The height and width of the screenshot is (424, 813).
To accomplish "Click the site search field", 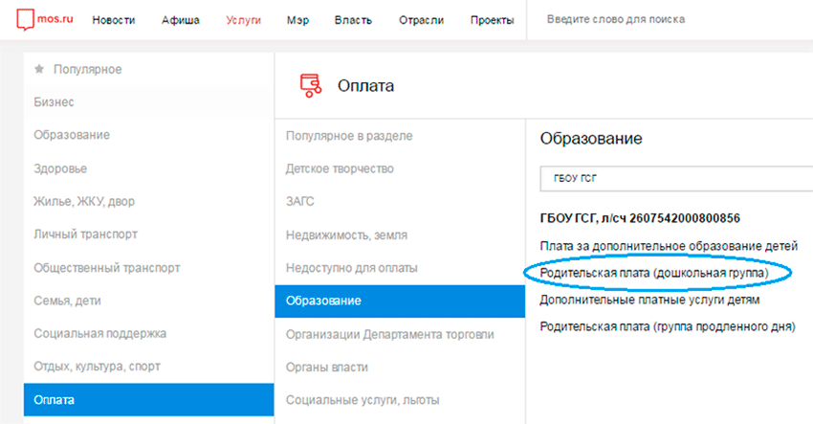I will pos(669,20).
